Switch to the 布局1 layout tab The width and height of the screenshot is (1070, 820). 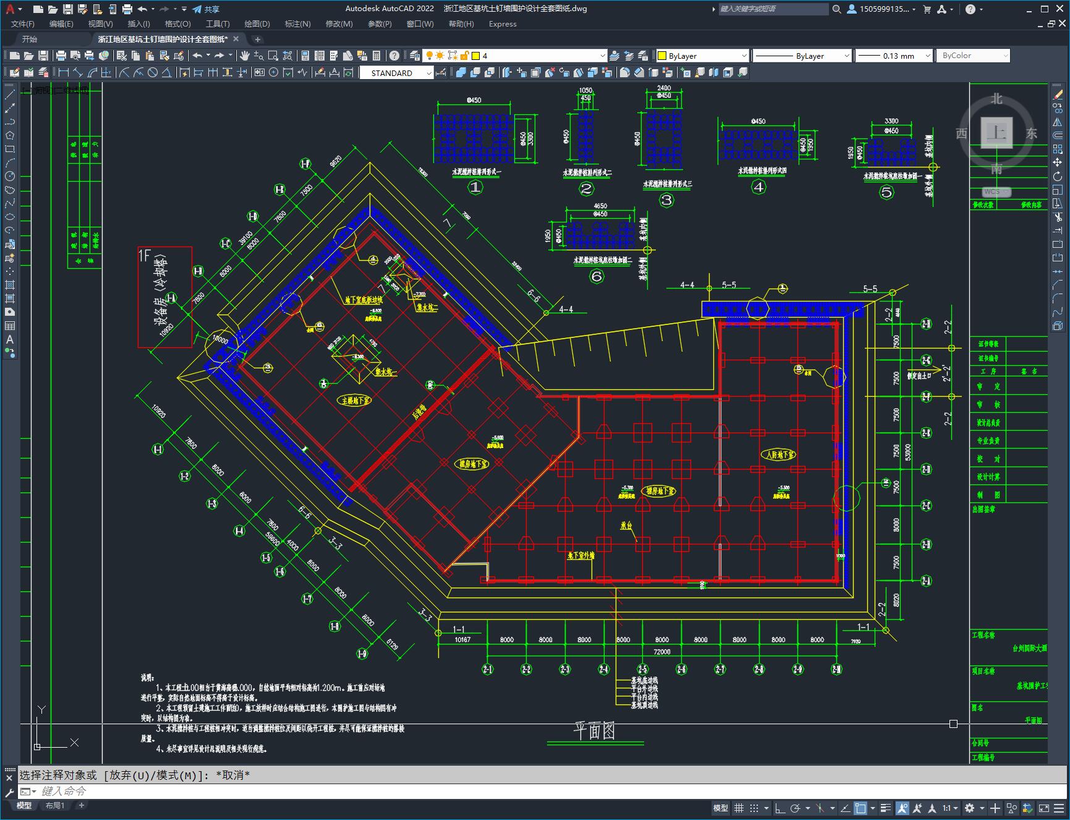[55, 805]
